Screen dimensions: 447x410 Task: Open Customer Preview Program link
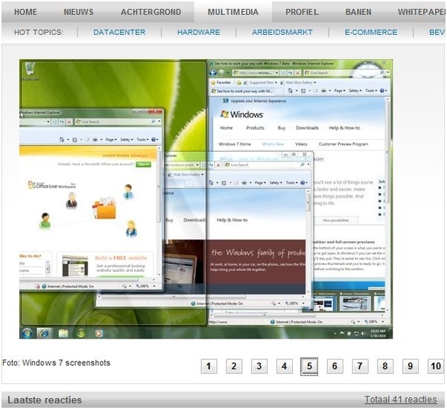[343, 144]
